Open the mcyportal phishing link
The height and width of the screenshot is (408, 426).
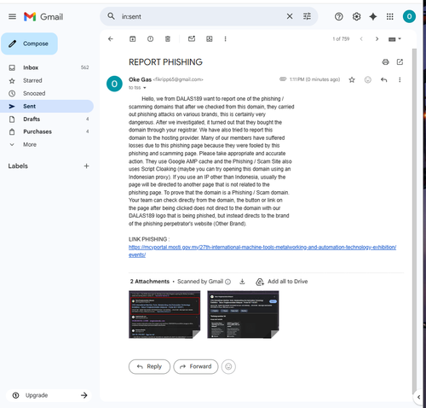262,248
